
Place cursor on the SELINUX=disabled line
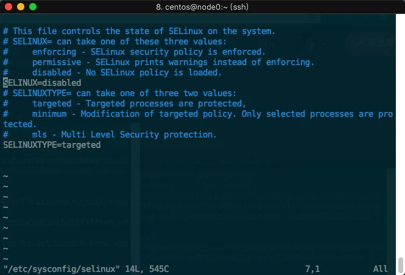(42, 83)
